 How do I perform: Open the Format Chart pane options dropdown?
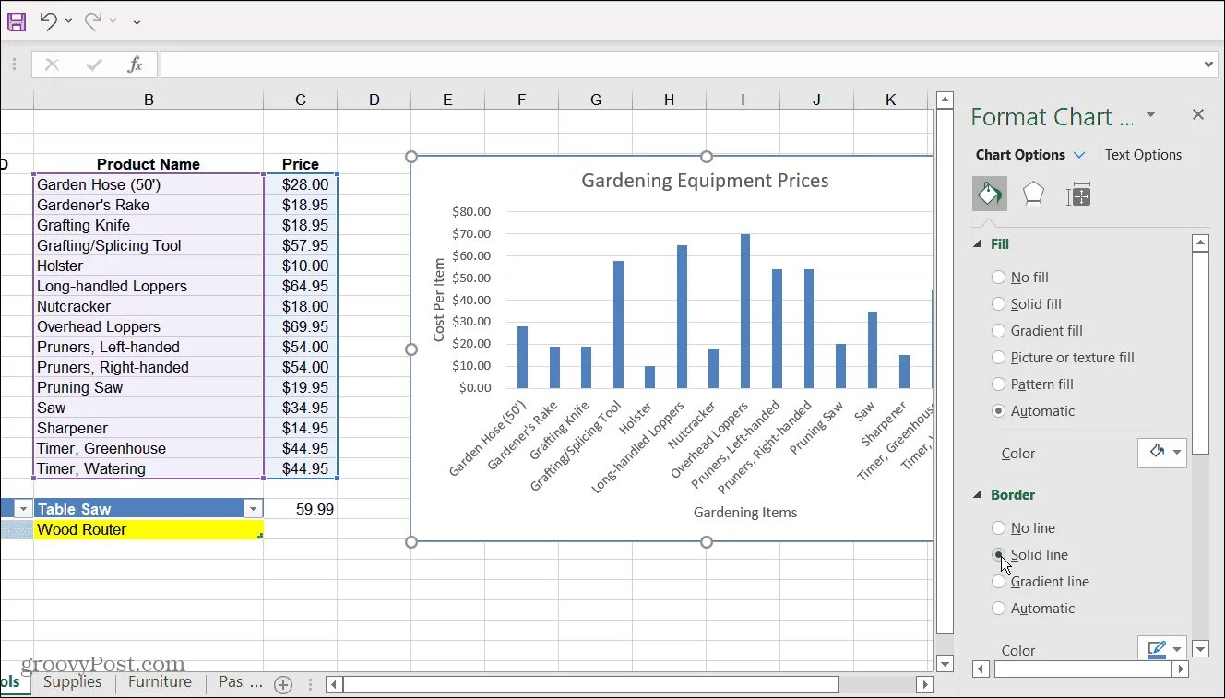coord(1150,114)
